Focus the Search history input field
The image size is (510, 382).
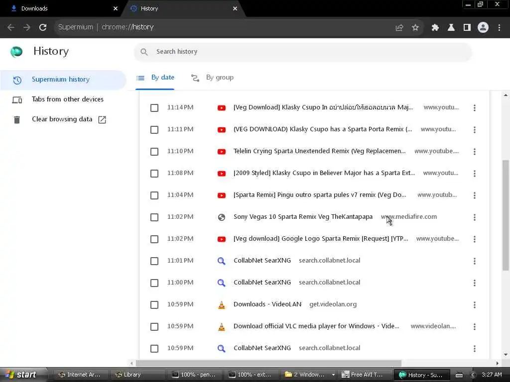point(303,52)
